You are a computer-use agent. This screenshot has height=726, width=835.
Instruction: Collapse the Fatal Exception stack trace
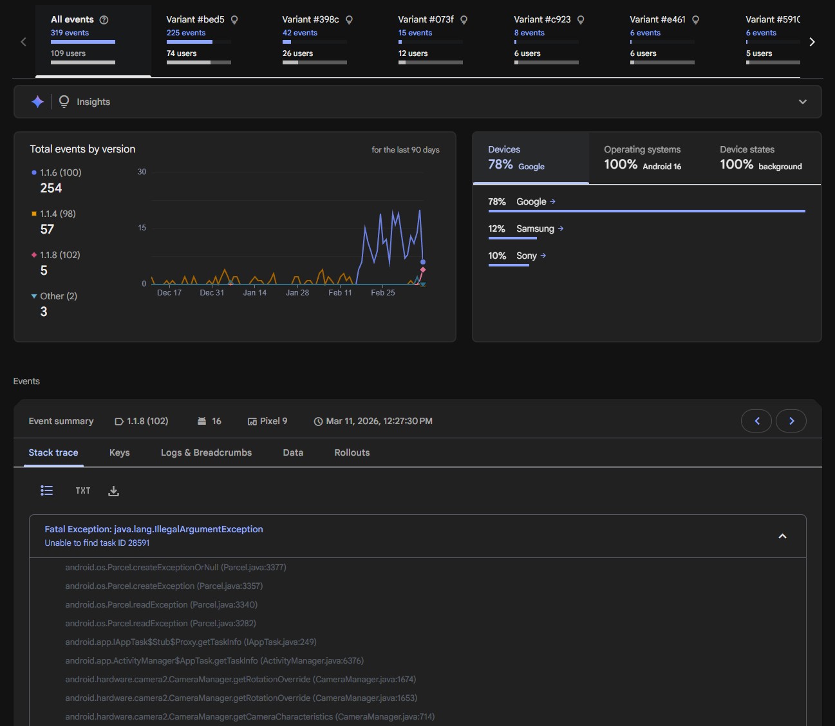(783, 536)
